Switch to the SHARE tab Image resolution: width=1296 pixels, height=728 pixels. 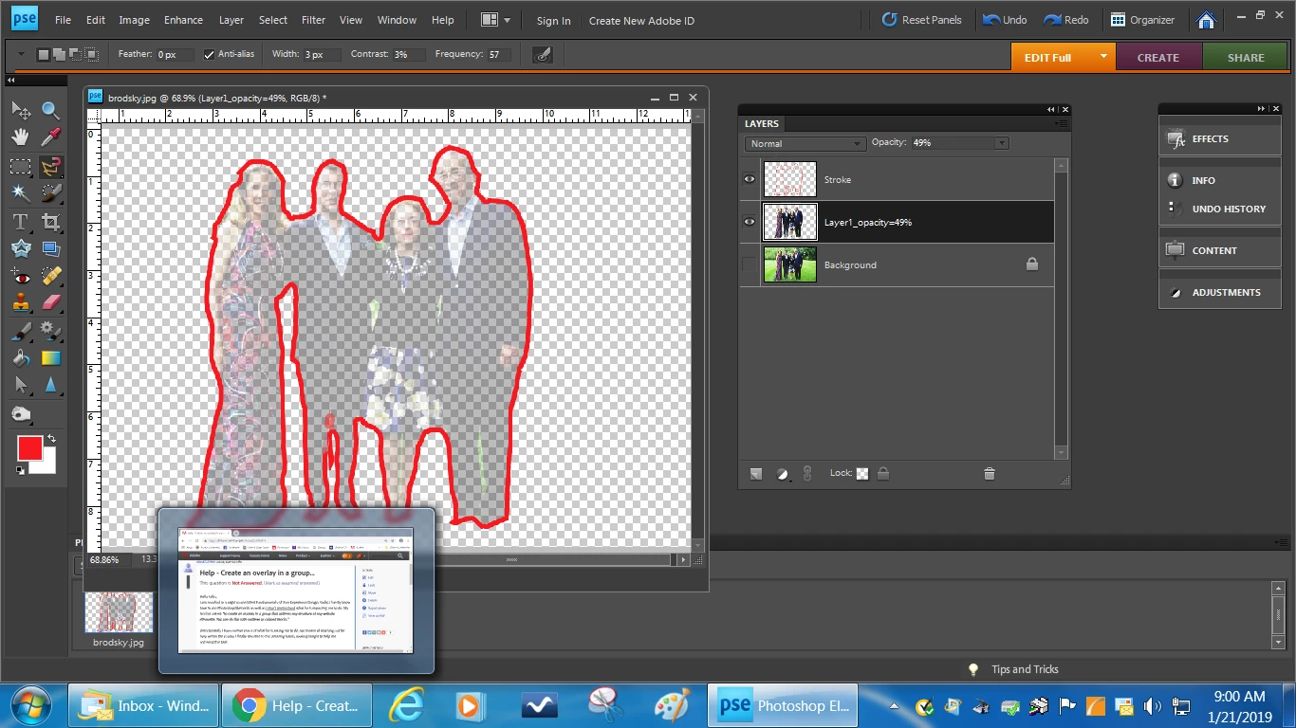coord(1246,57)
